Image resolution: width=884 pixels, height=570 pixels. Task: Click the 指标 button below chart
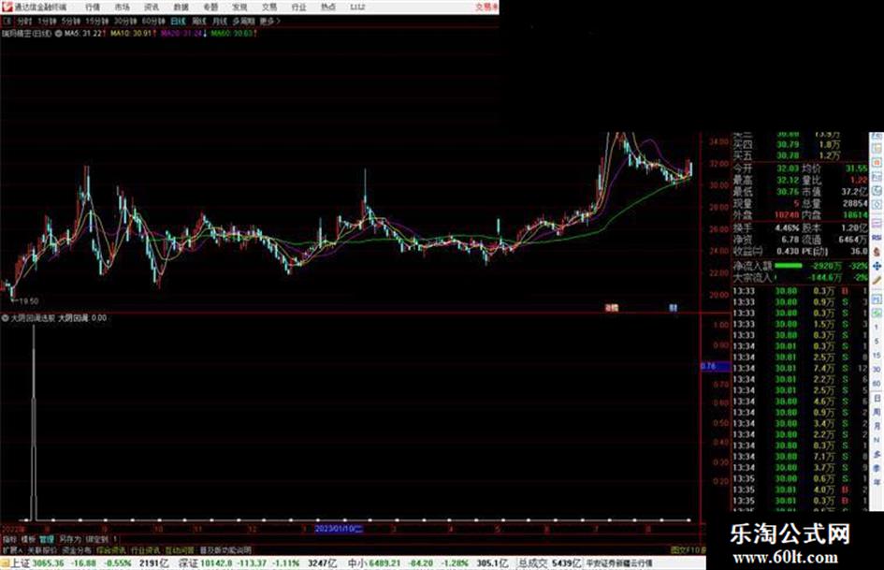pos(9,539)
